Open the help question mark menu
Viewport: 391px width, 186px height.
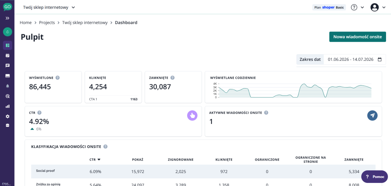(354, 8)
